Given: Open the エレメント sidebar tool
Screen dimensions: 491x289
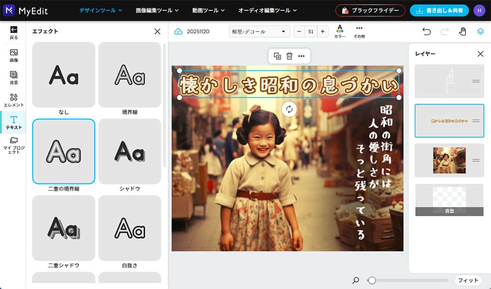Looking at the screenshot, I should [14, 100].
